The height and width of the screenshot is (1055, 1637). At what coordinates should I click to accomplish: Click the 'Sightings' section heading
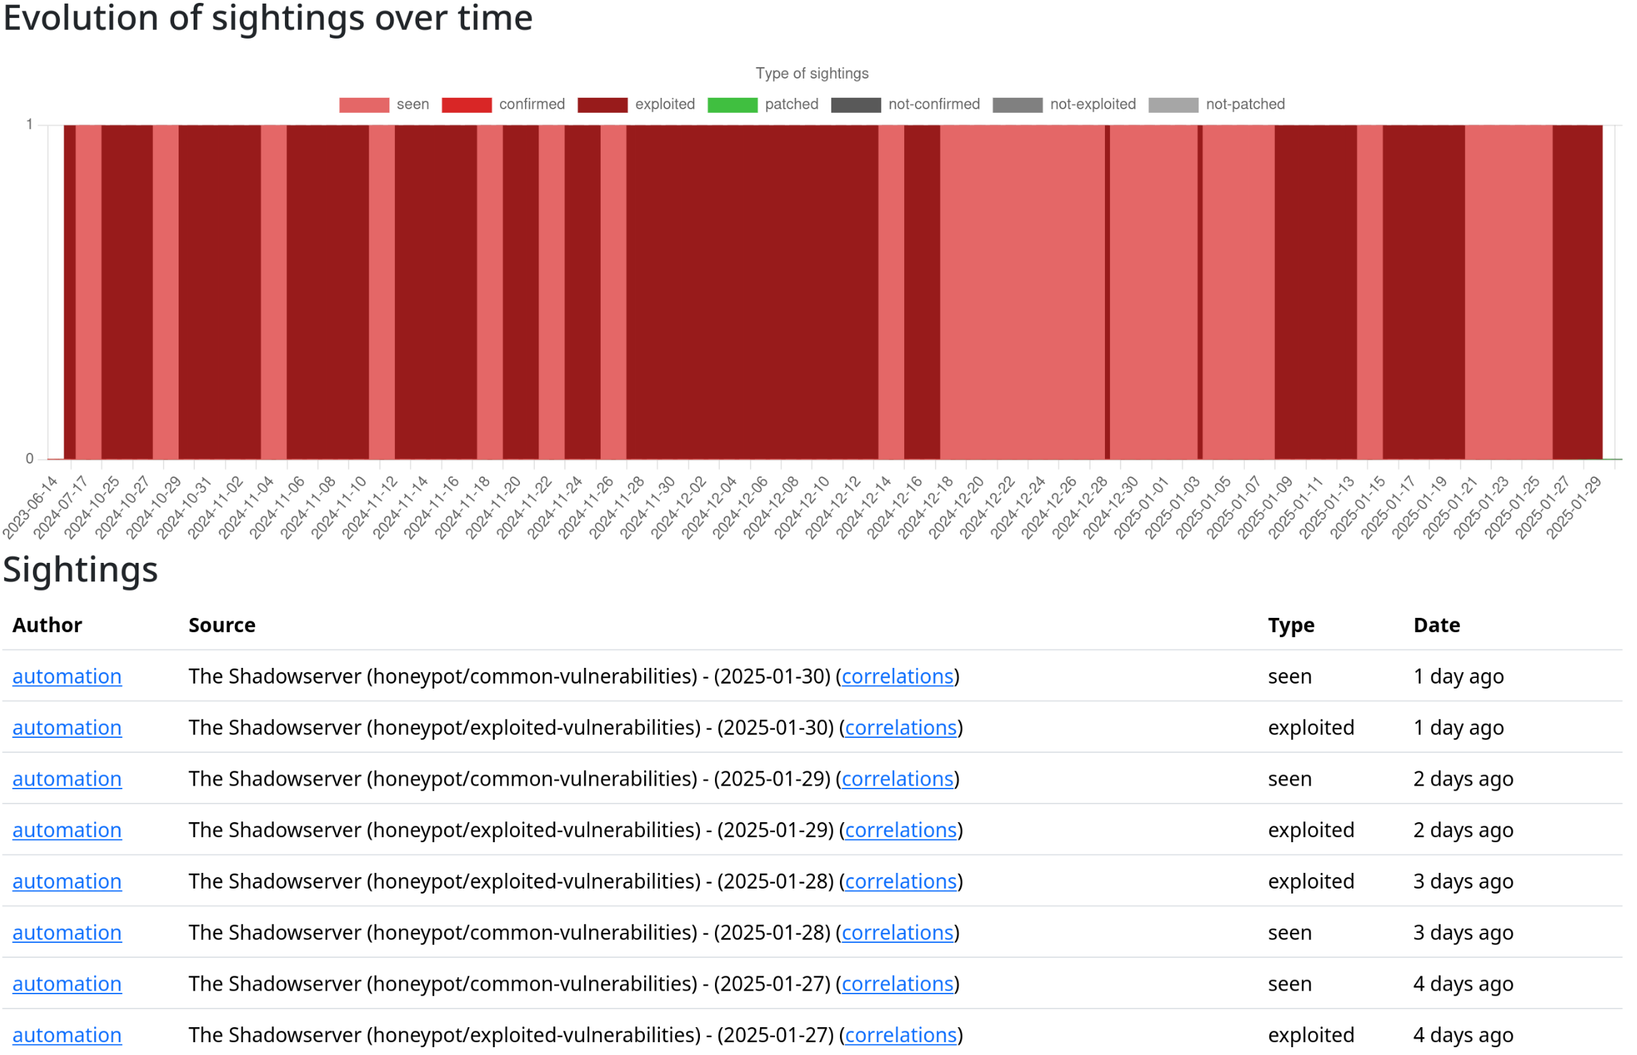tap(81, 572)
